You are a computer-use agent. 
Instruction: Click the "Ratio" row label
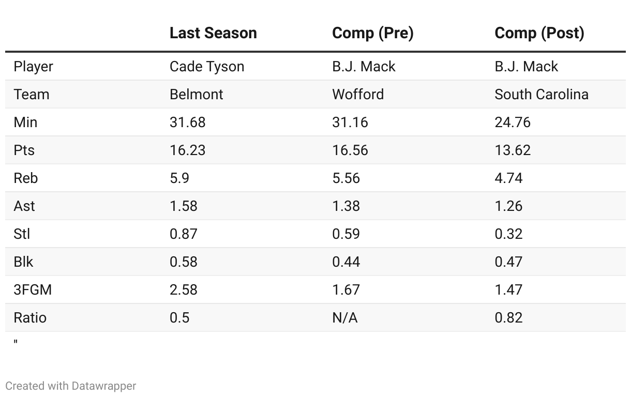coord(30,318)
